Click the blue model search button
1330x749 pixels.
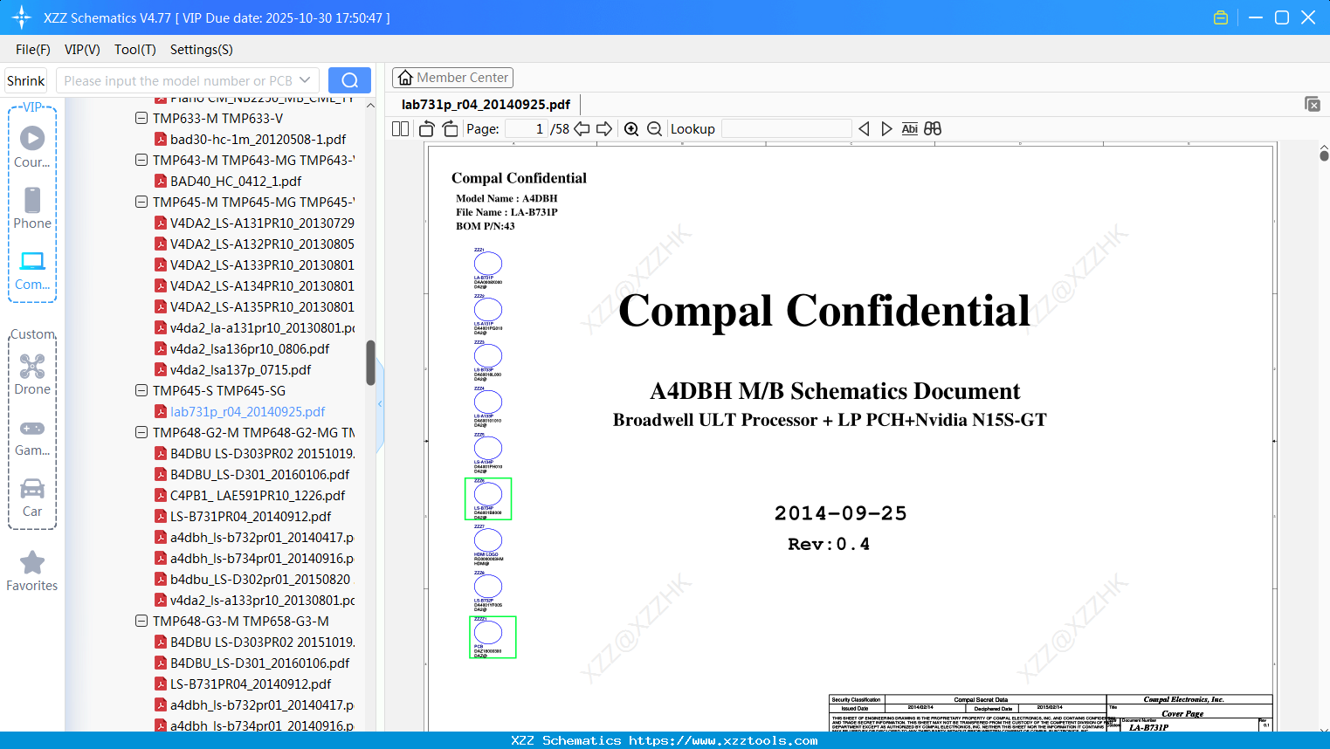[349, 80]
